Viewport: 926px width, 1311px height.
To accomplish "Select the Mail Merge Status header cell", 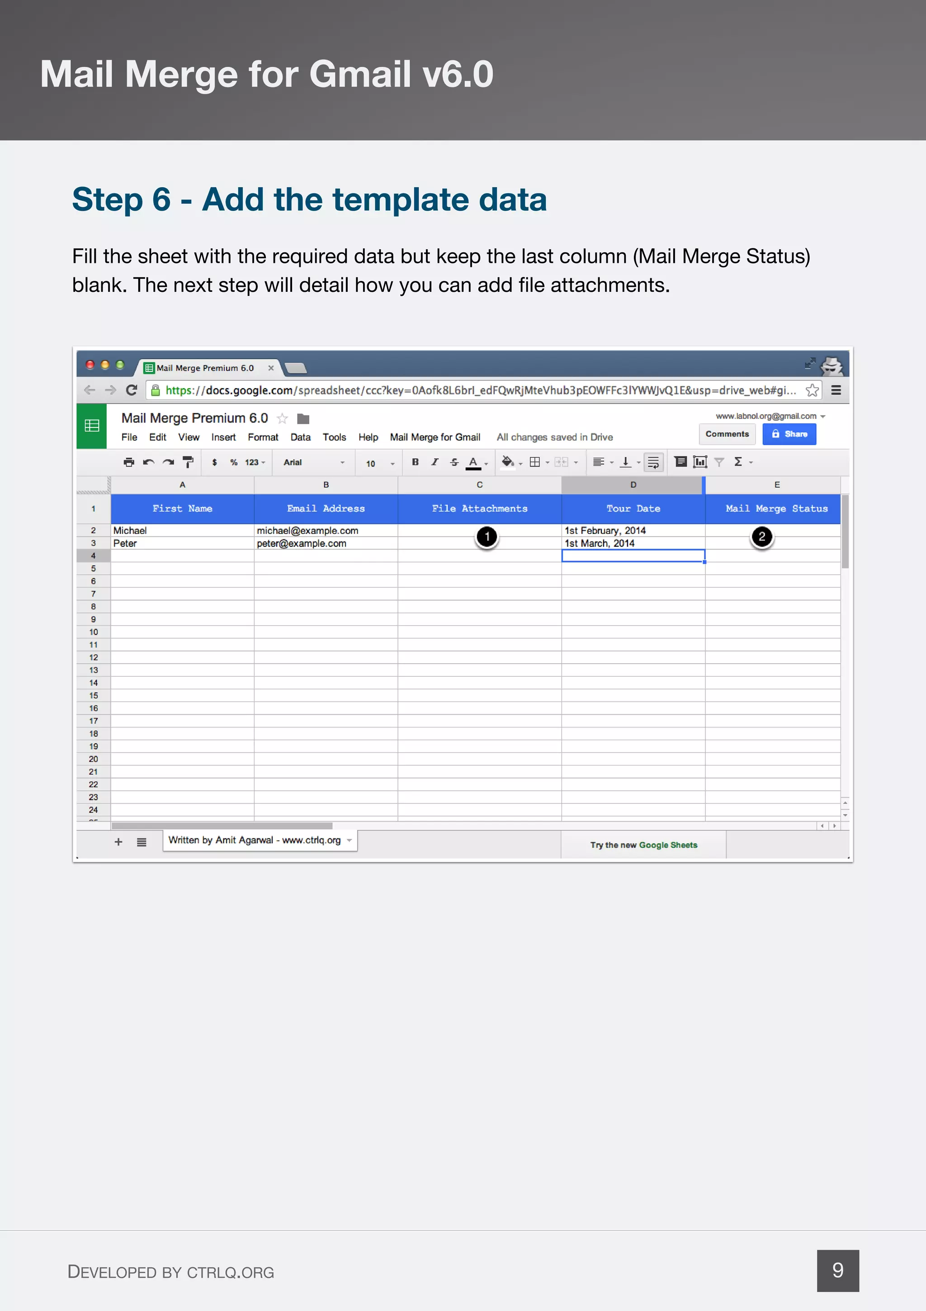I will (x=773, y=509).
